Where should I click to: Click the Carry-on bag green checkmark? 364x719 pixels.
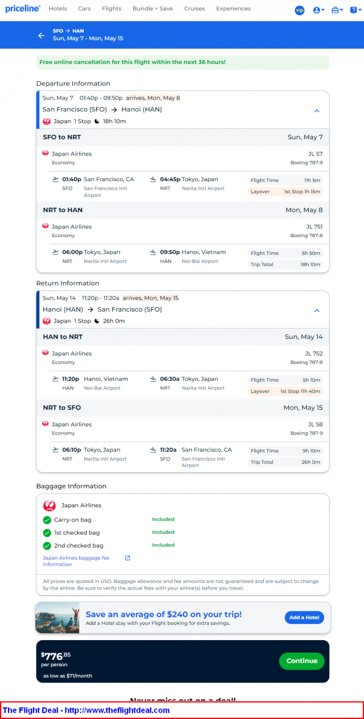[47, 520]
